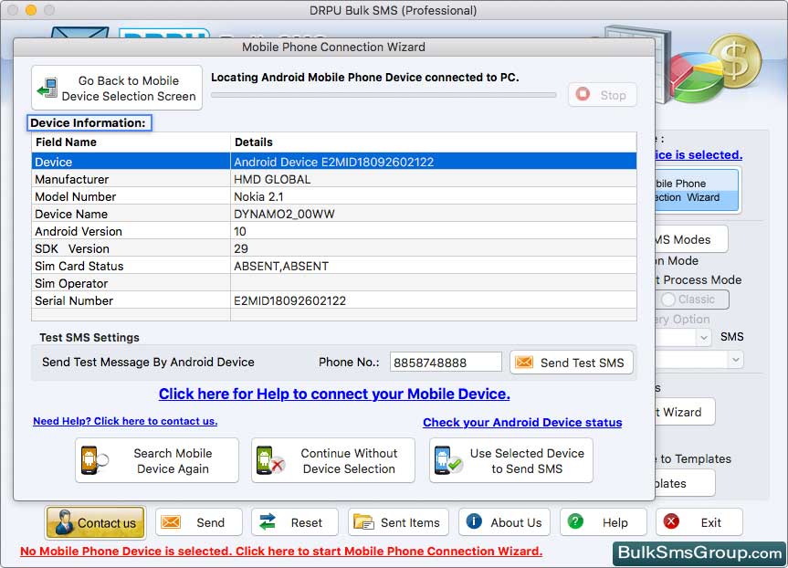Click the Android search phone icon
The image size is (788, 568).
point(94,460)
